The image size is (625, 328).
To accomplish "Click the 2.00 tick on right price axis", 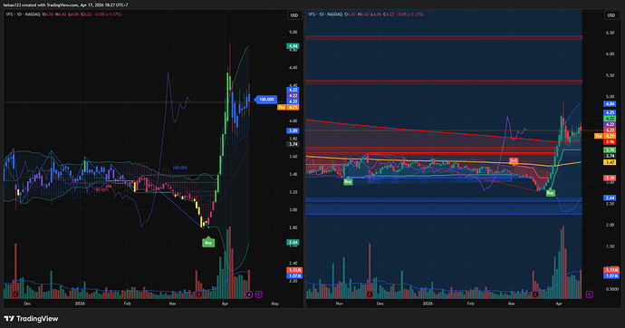I will (610, 226).
